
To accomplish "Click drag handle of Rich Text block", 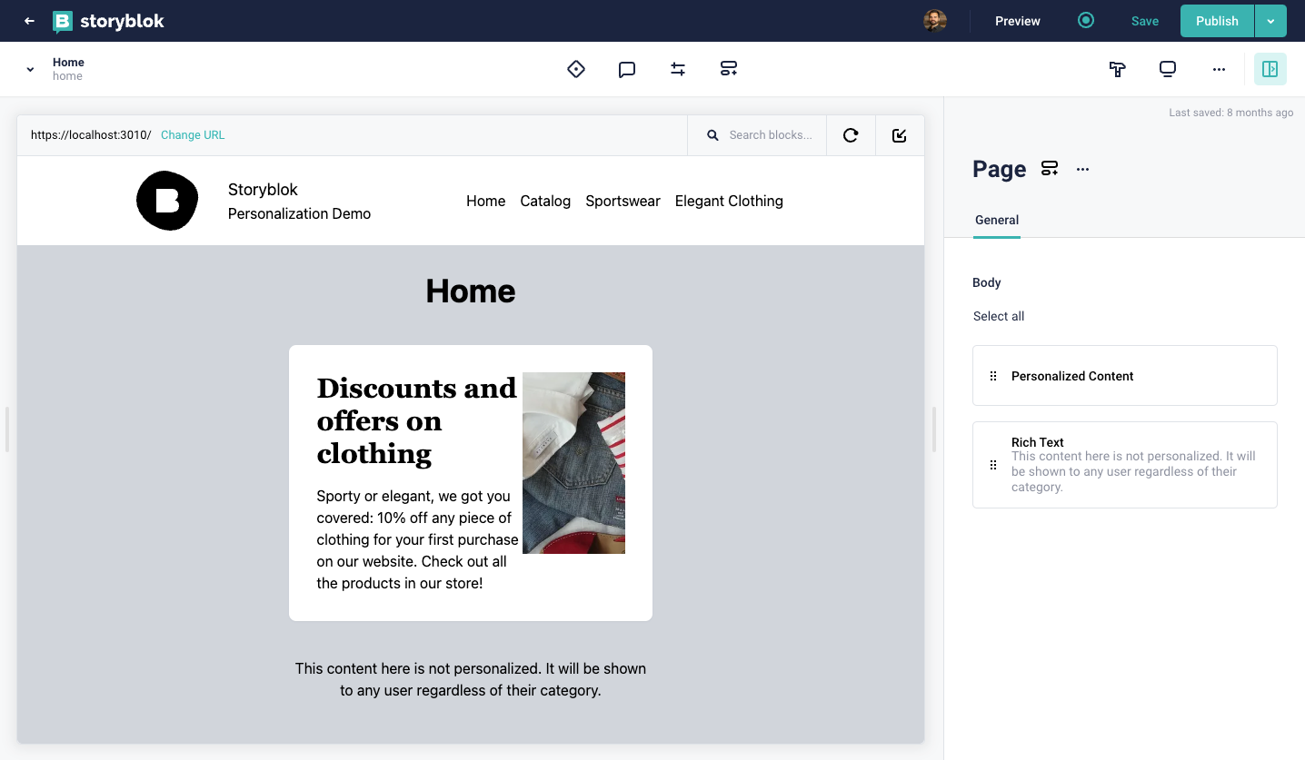I will (x=993, y=465).
